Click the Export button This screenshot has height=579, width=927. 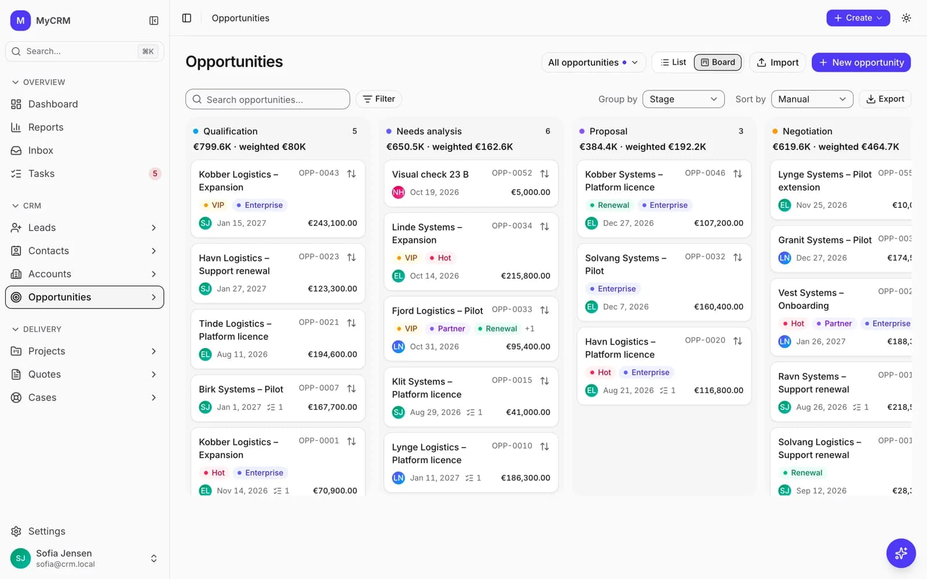pos(885,99)
